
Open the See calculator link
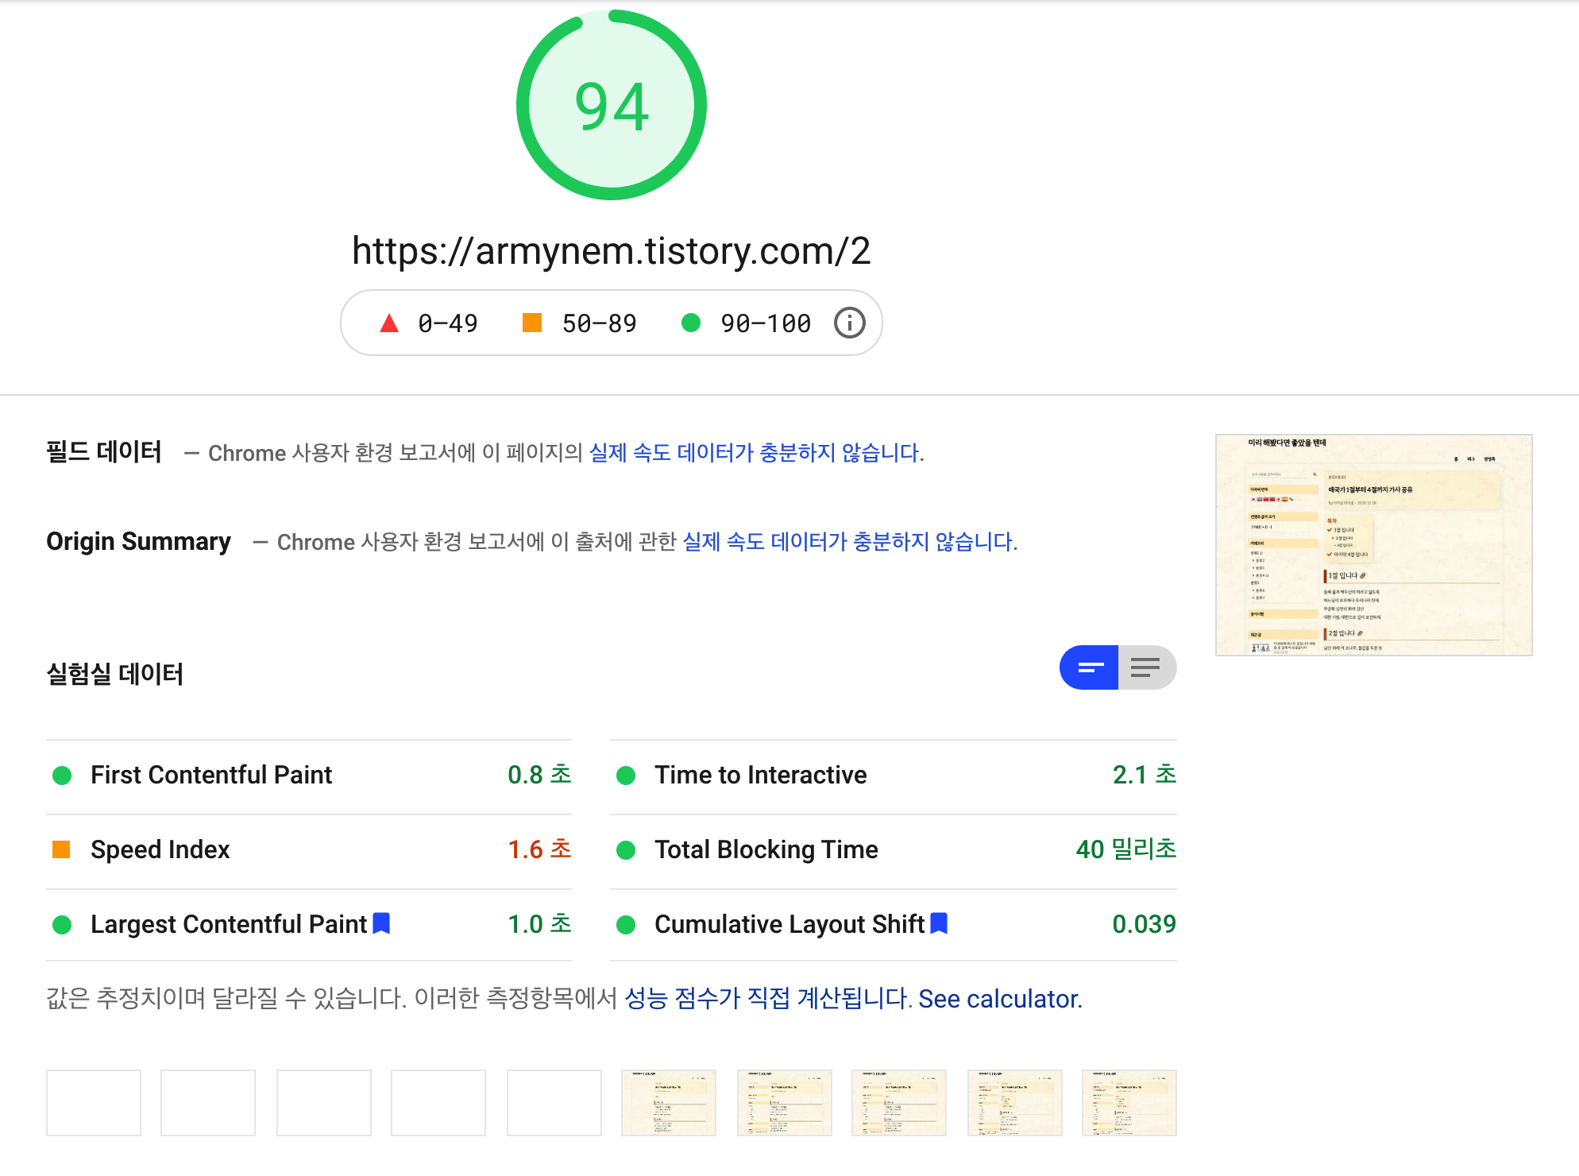pyautogui.click(x=1000, y=999)
